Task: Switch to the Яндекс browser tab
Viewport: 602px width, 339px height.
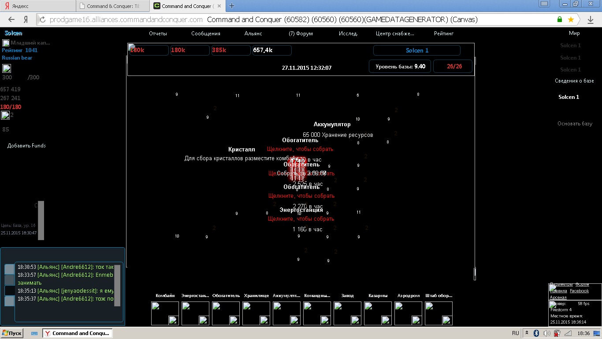Action: point(37,6)
